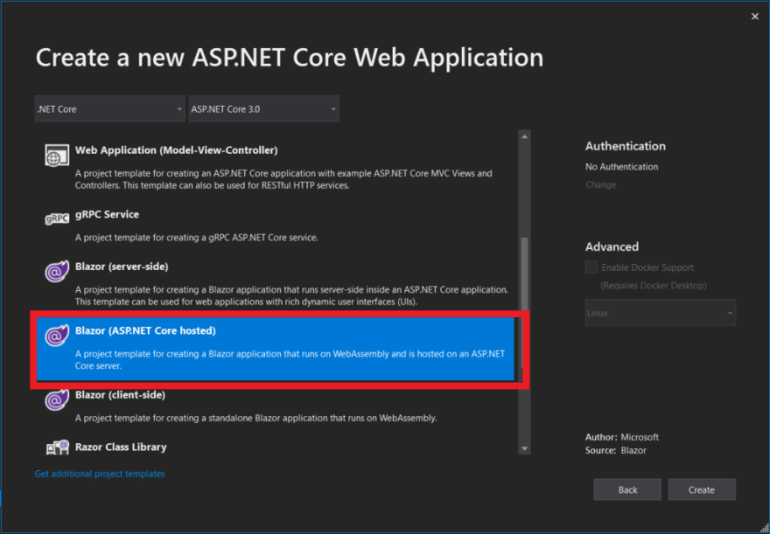Click the Blazor (client-side) description text
The width and height of the screenshot is (770, 534).
pyautogui.click(x=255, y=419)
